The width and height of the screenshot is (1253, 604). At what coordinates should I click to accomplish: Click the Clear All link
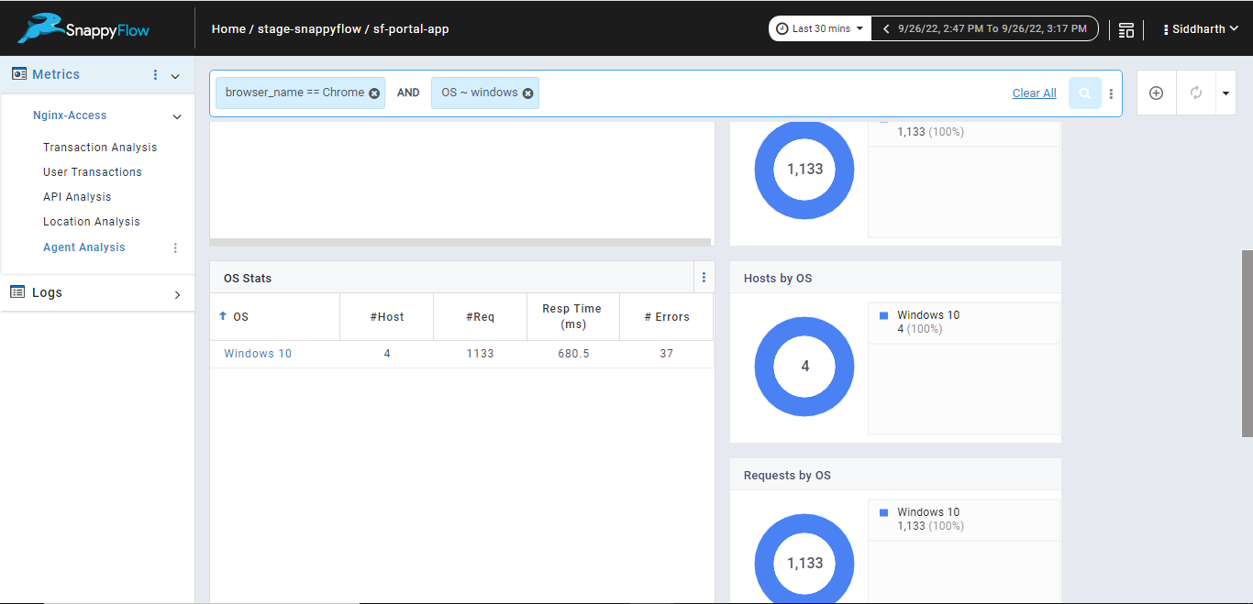click(1034, 93)
